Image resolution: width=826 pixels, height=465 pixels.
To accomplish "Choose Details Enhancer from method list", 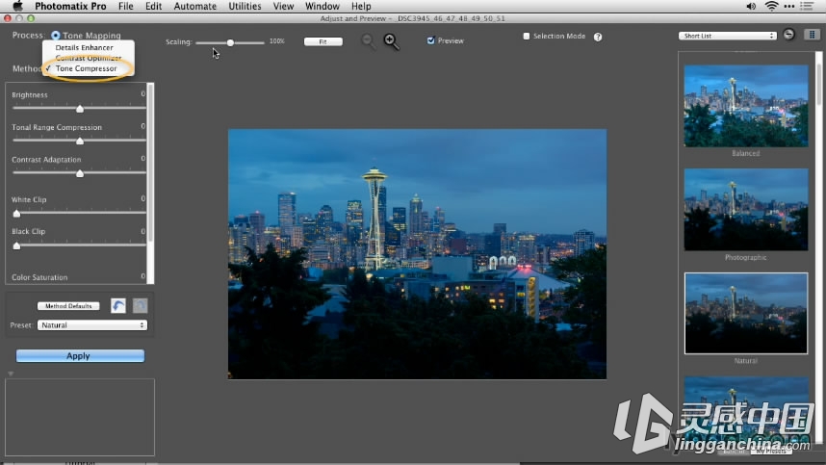I will tap(85, 47).
